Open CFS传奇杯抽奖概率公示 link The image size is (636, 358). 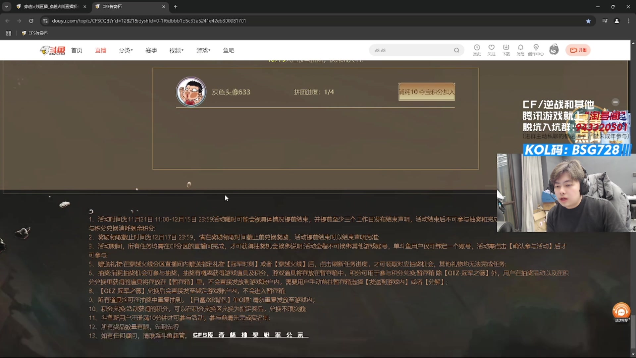250,335
